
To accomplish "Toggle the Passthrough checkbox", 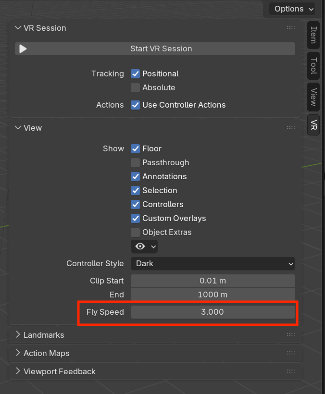I will 136,163.
